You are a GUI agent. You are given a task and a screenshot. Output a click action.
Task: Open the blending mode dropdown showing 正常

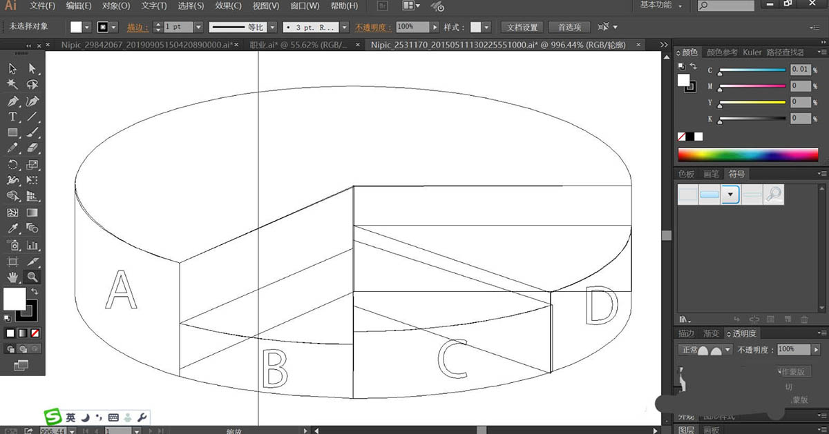pos(705,350)
